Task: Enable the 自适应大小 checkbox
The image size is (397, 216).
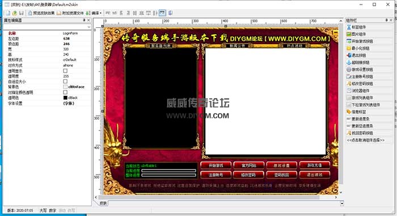Action: tap(65, 82)
